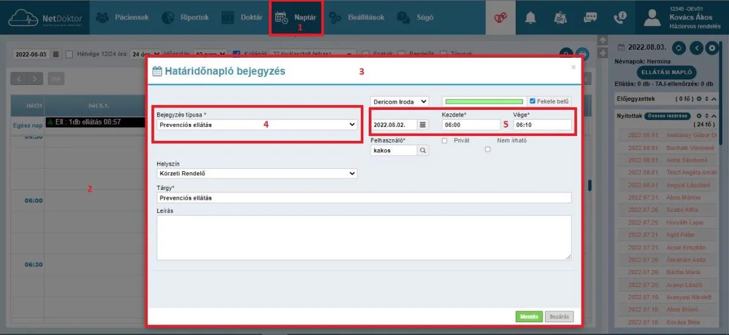Open notifications bell icon
The height and width of the screenshot is (335, 729).
530,18
